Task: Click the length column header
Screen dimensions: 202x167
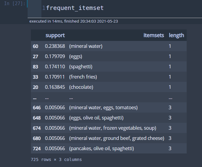Action: click(176, 35)
